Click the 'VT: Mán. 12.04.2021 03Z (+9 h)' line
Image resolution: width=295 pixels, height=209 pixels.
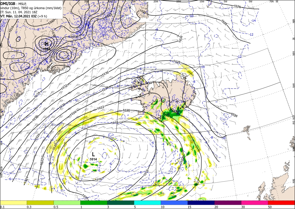pos(24,16)
